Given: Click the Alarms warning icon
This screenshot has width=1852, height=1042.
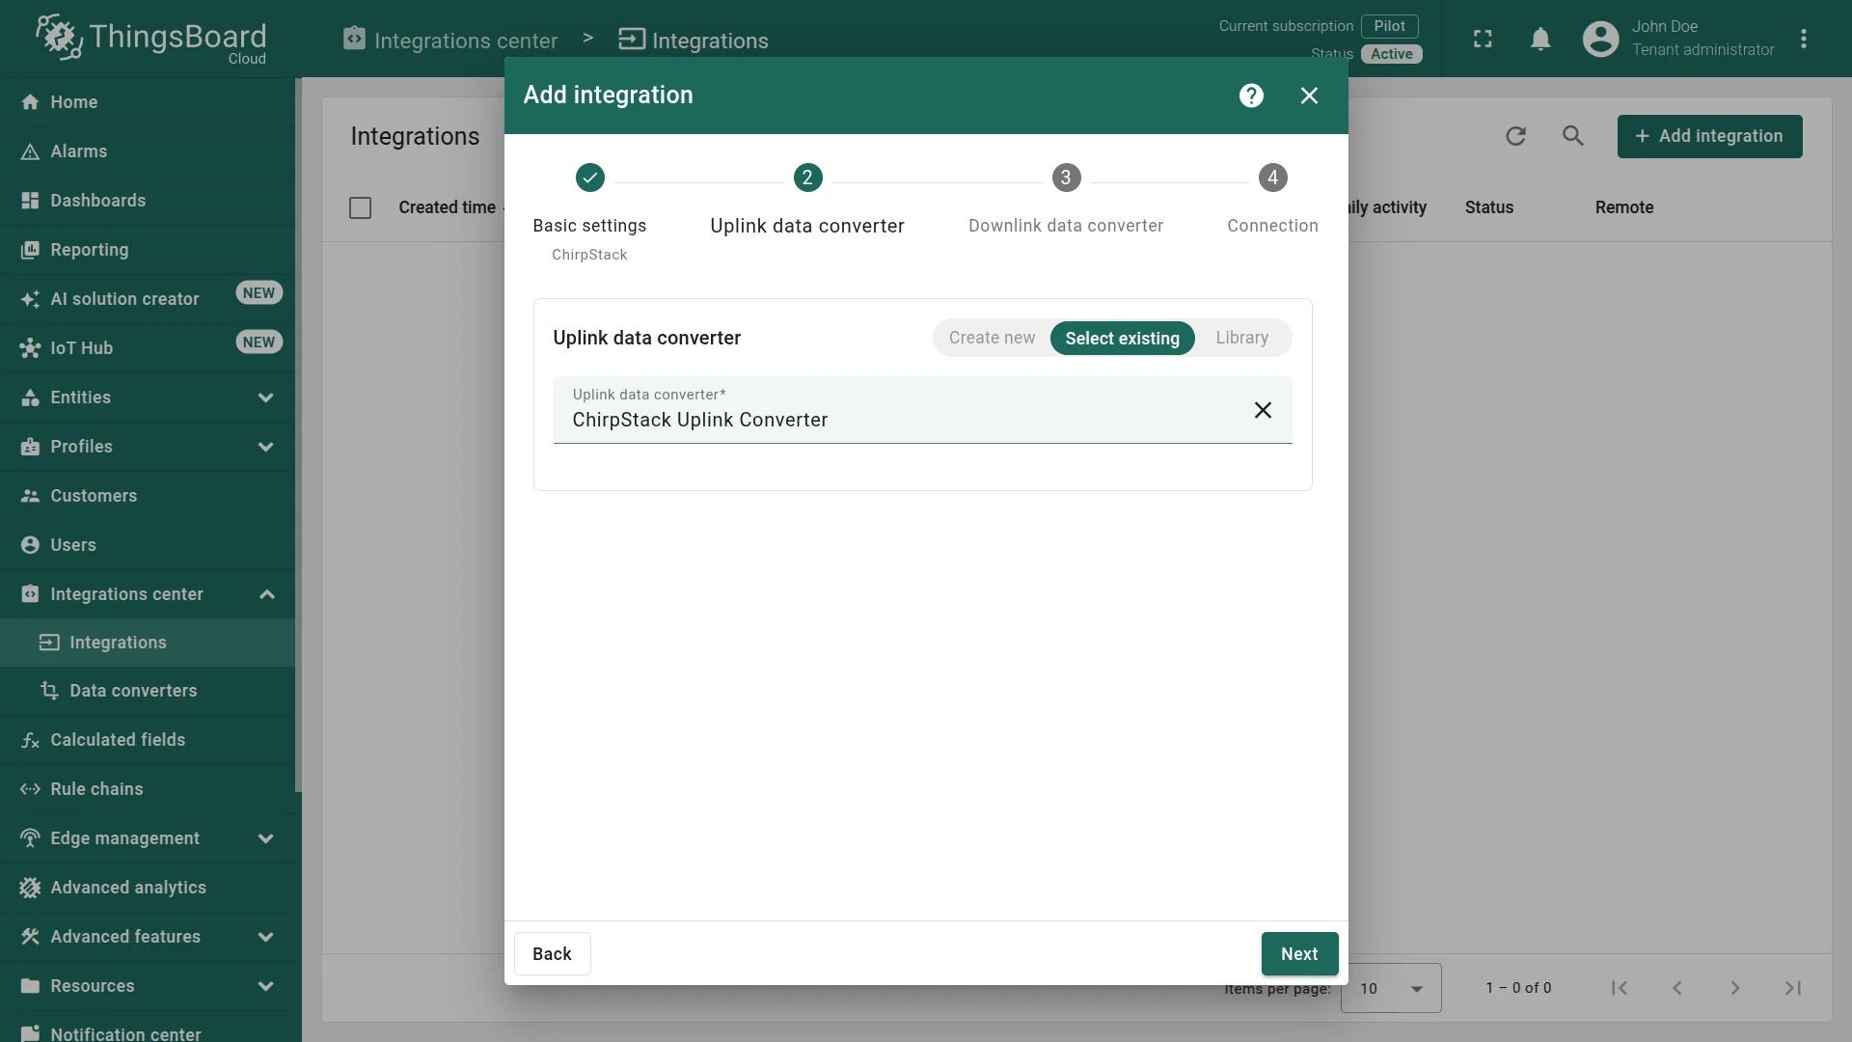Looking at the screenshot, I should tap(30, 151).
